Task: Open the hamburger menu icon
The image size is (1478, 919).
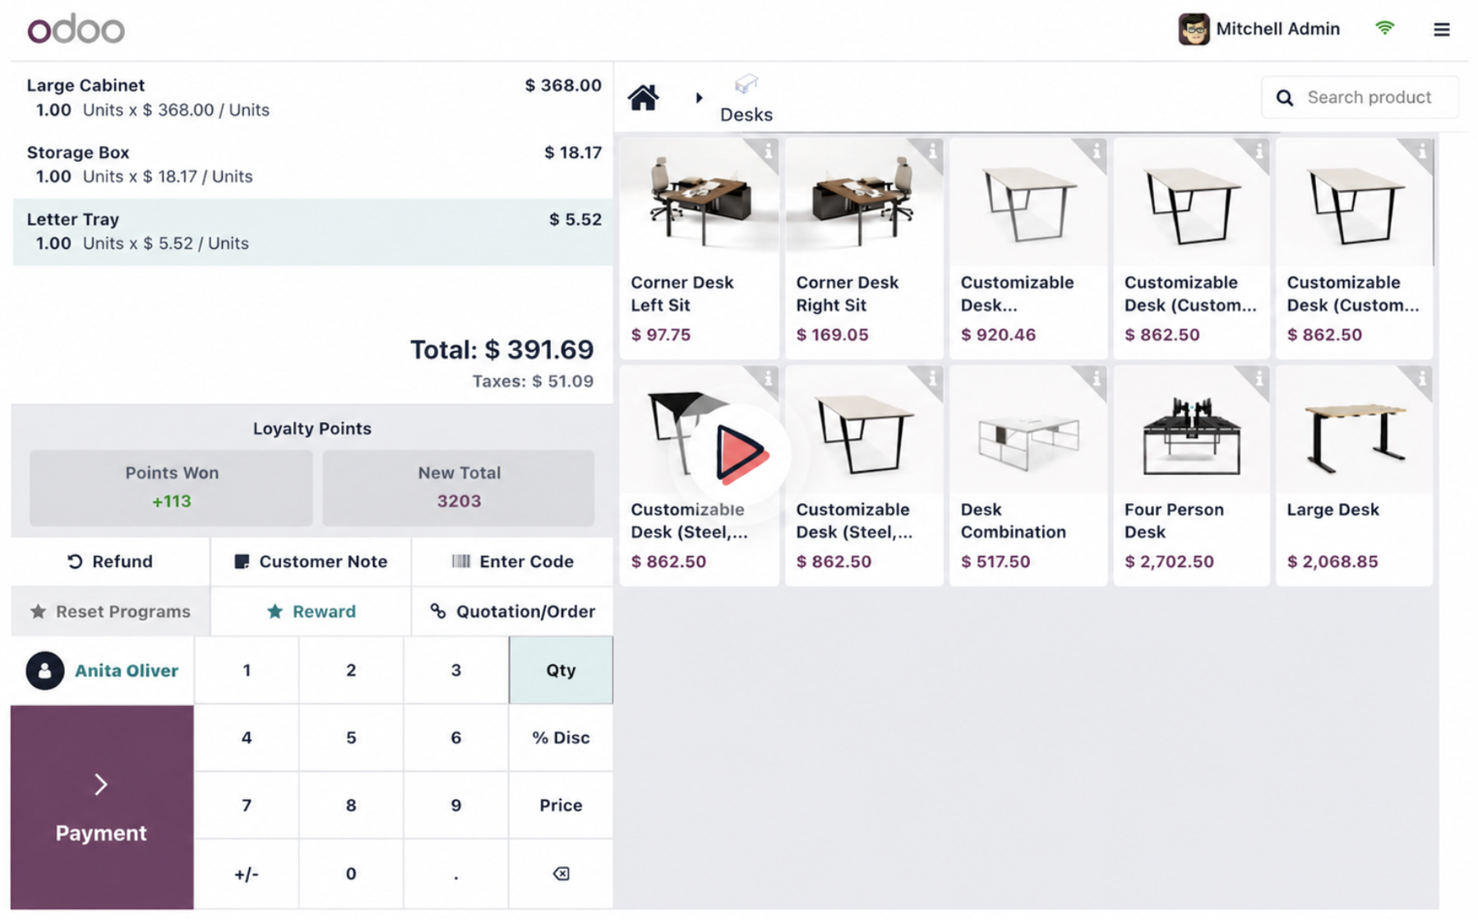Action: point(1441,30)
